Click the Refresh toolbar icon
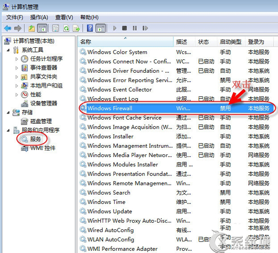The image size is (278, 253). coord(66,28)
